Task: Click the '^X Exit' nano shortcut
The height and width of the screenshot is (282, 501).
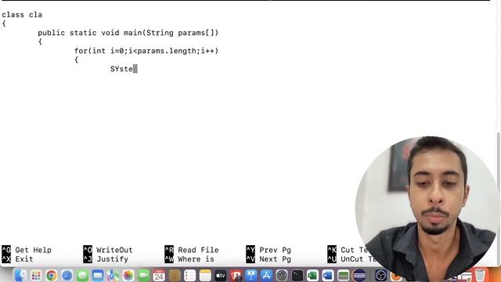Action: click(17, 258)
